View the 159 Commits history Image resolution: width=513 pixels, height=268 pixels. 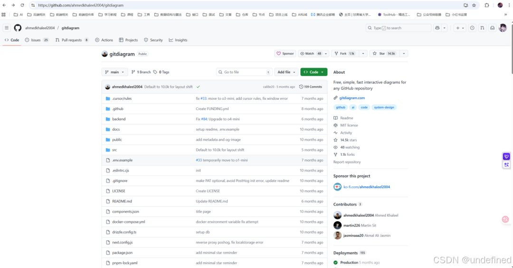point(311,86)
